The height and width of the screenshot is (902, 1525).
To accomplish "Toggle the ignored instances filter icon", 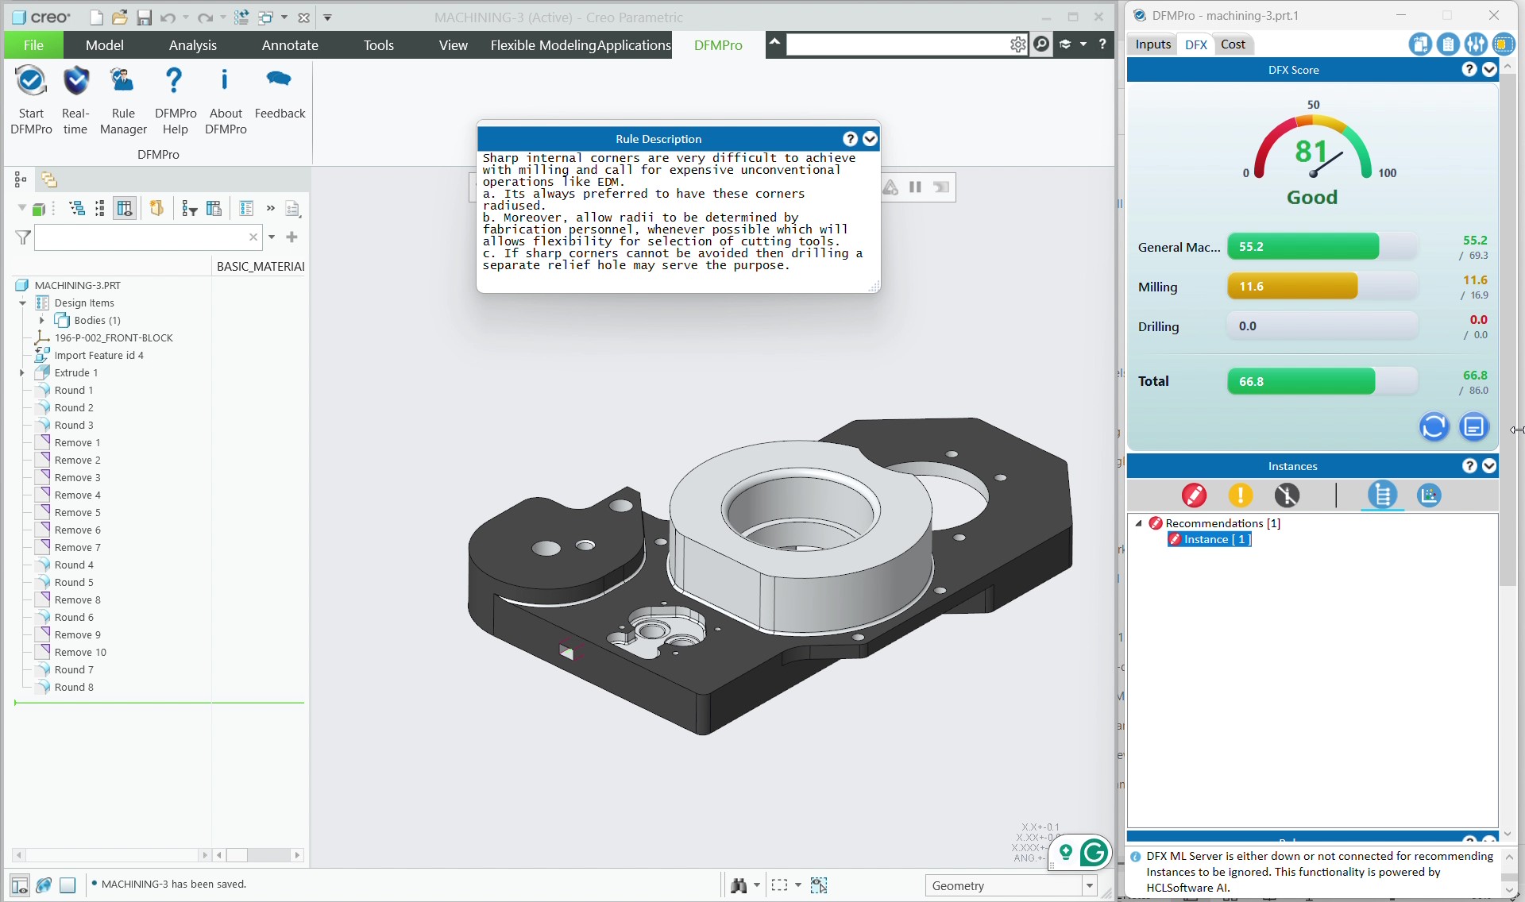I will [1287, 495].
